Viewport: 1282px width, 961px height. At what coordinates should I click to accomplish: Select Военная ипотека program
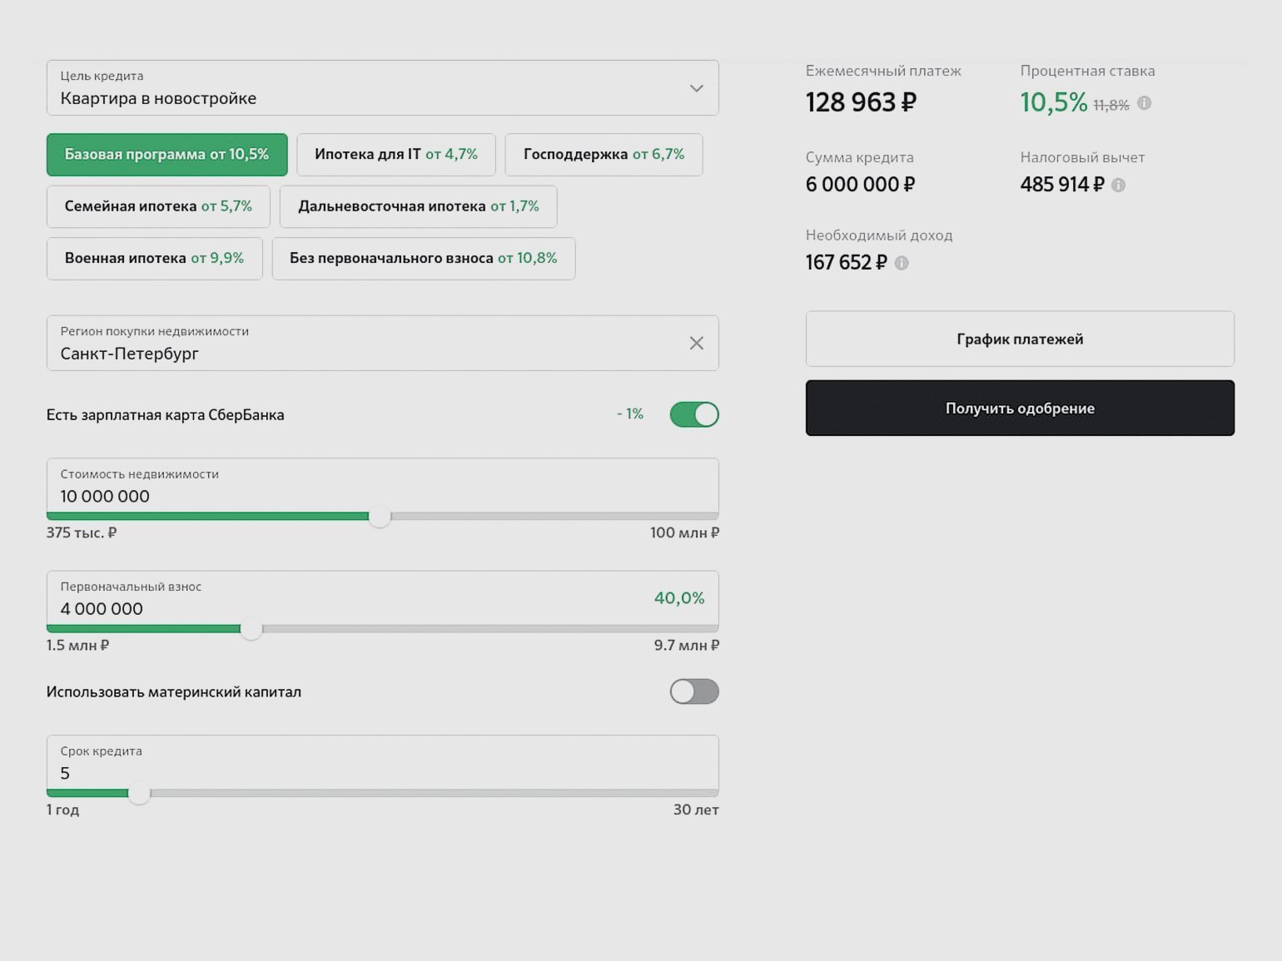155,259
